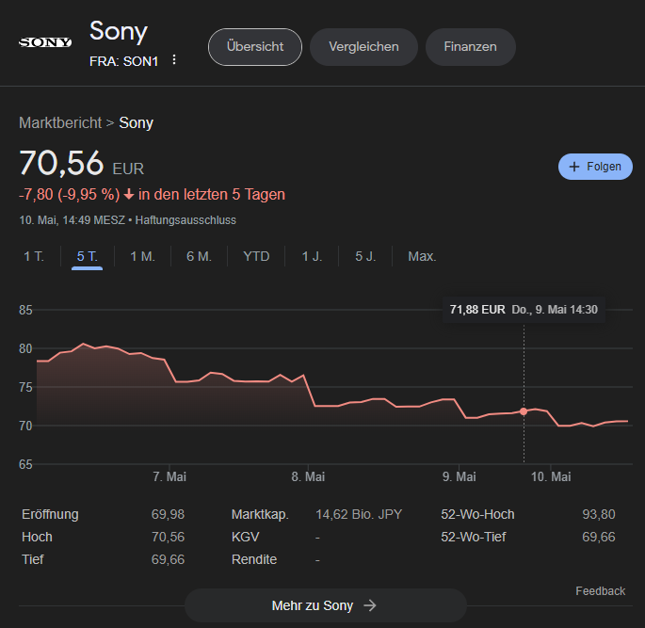Select the 1 T. time range
This screenshot has height=628, width=645.
[x=34, y=256]
